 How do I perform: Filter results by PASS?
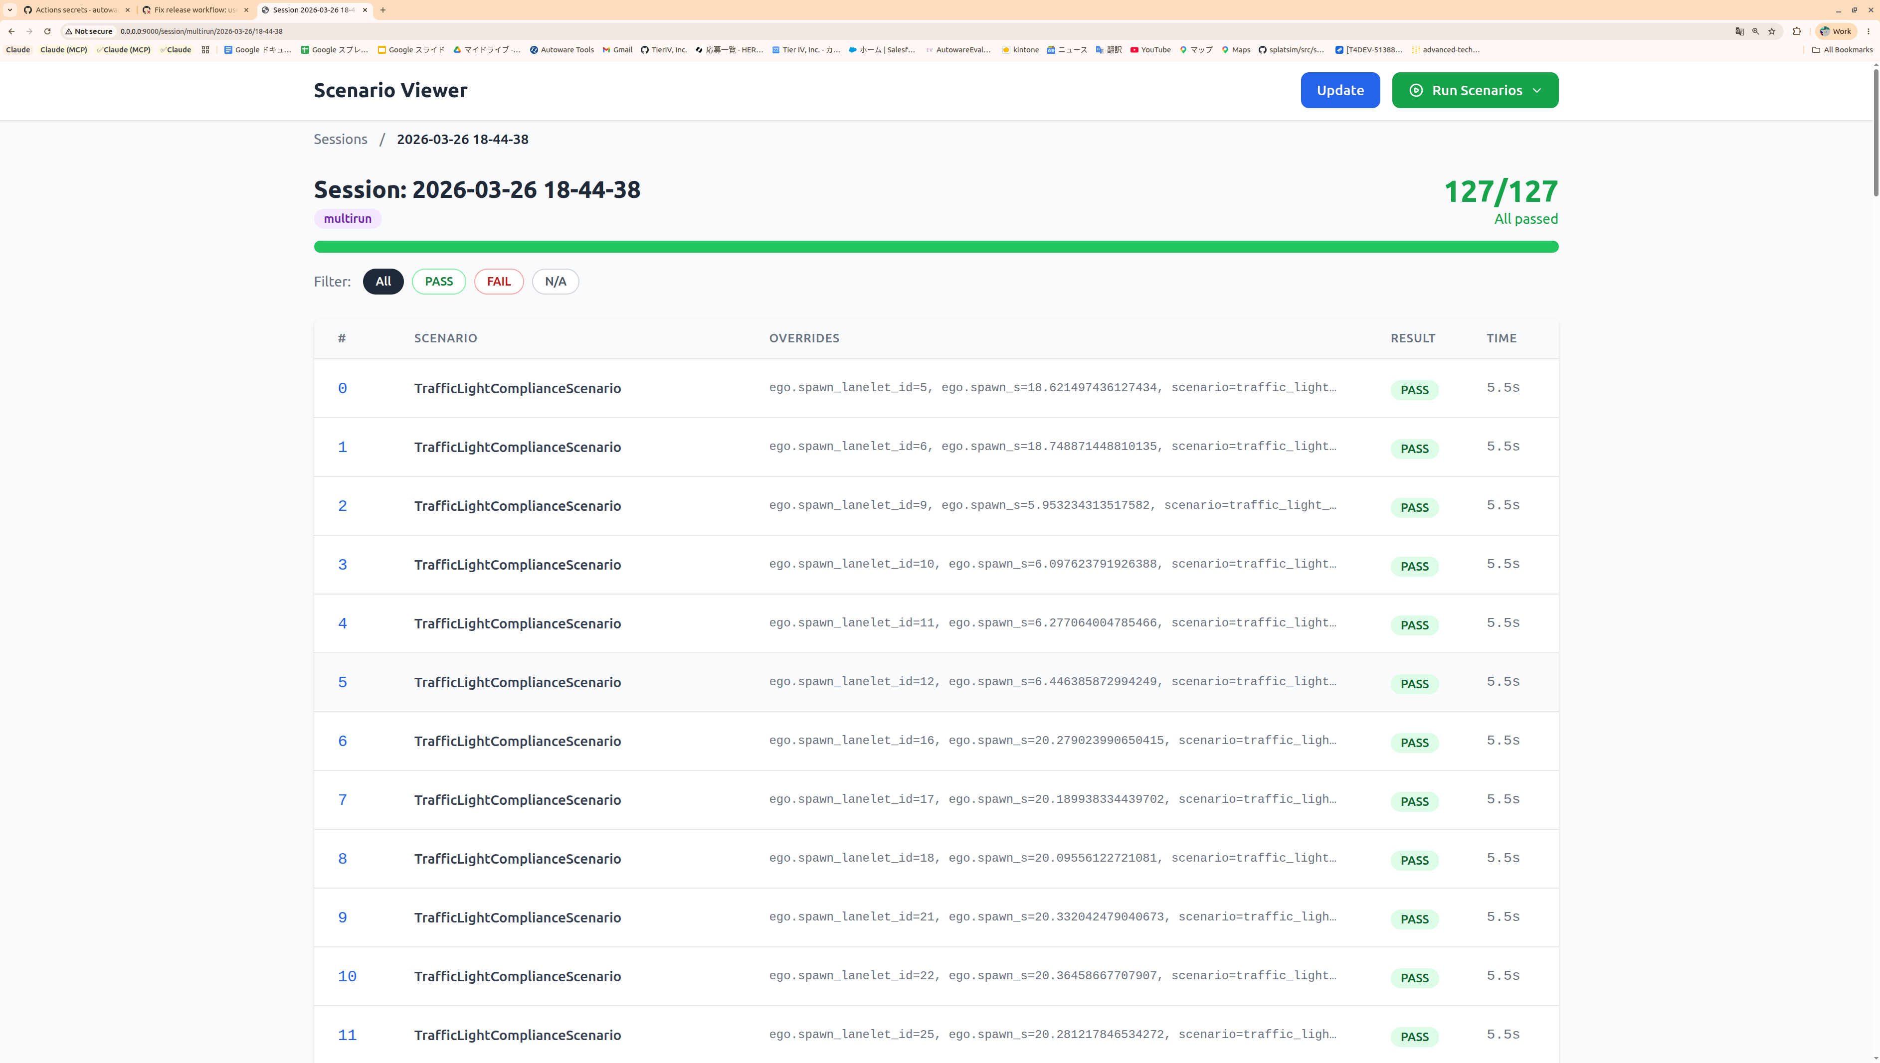coord(438,282)
